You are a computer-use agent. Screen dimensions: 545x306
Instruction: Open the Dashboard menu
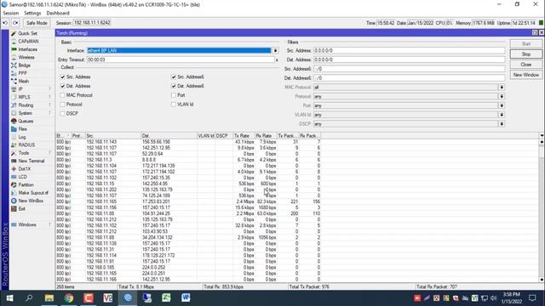(58, 14)
